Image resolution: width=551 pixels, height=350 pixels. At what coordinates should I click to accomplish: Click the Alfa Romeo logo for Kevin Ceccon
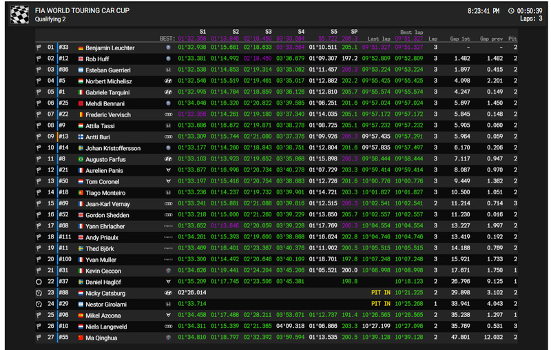168,271
